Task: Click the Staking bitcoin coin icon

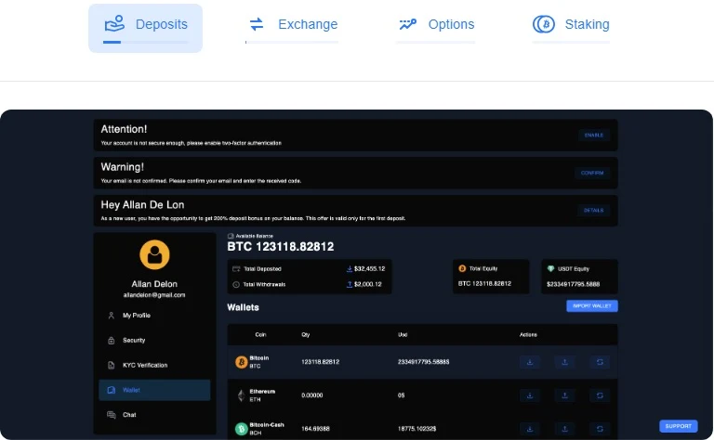Action: (544, 24)
